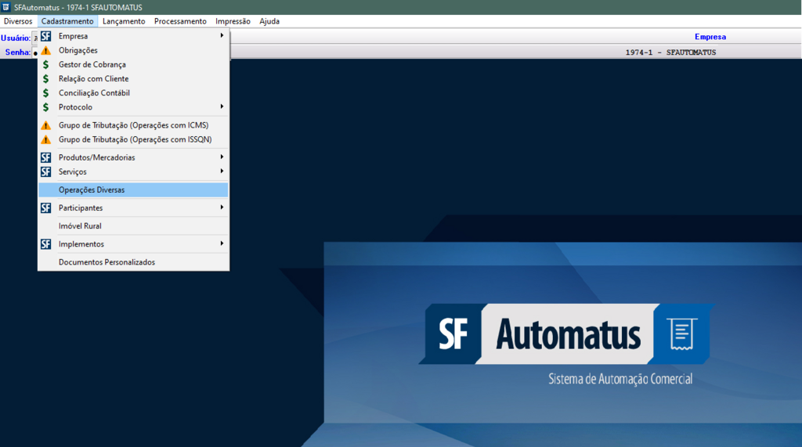This screenshot has height=447, width=802.
Task: Click the SF icon next to Participantes
Action: (45, 208)
